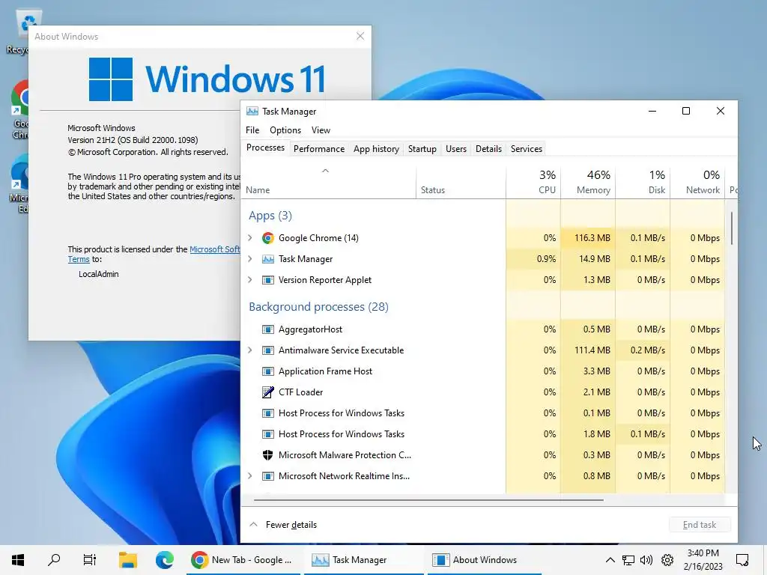Screen dimensions: 767x575
Task: Click the Task Manager process row icon
Action: point(267,259)
